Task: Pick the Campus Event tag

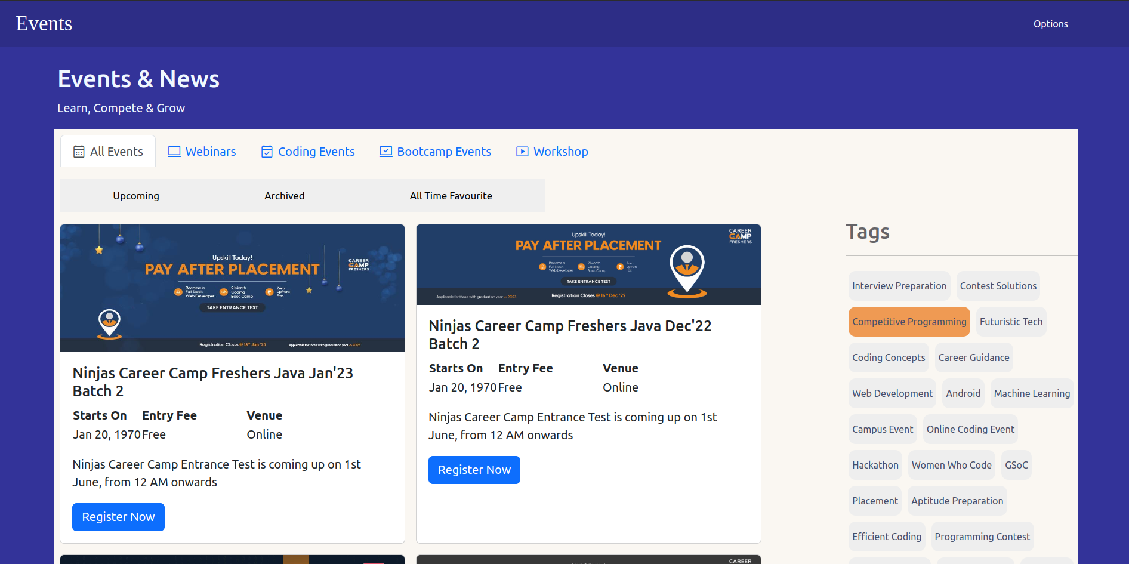Action: coord(883,429)
